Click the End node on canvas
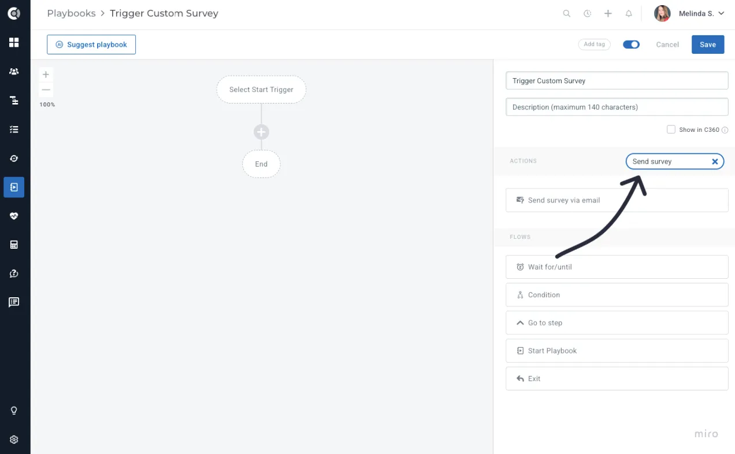Image resolution: width=735 pixels, height=454 pixels. coord(261,164)
